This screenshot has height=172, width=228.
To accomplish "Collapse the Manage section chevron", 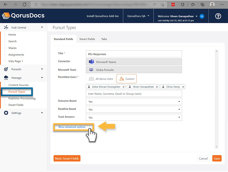I will [x=42, y=78].
